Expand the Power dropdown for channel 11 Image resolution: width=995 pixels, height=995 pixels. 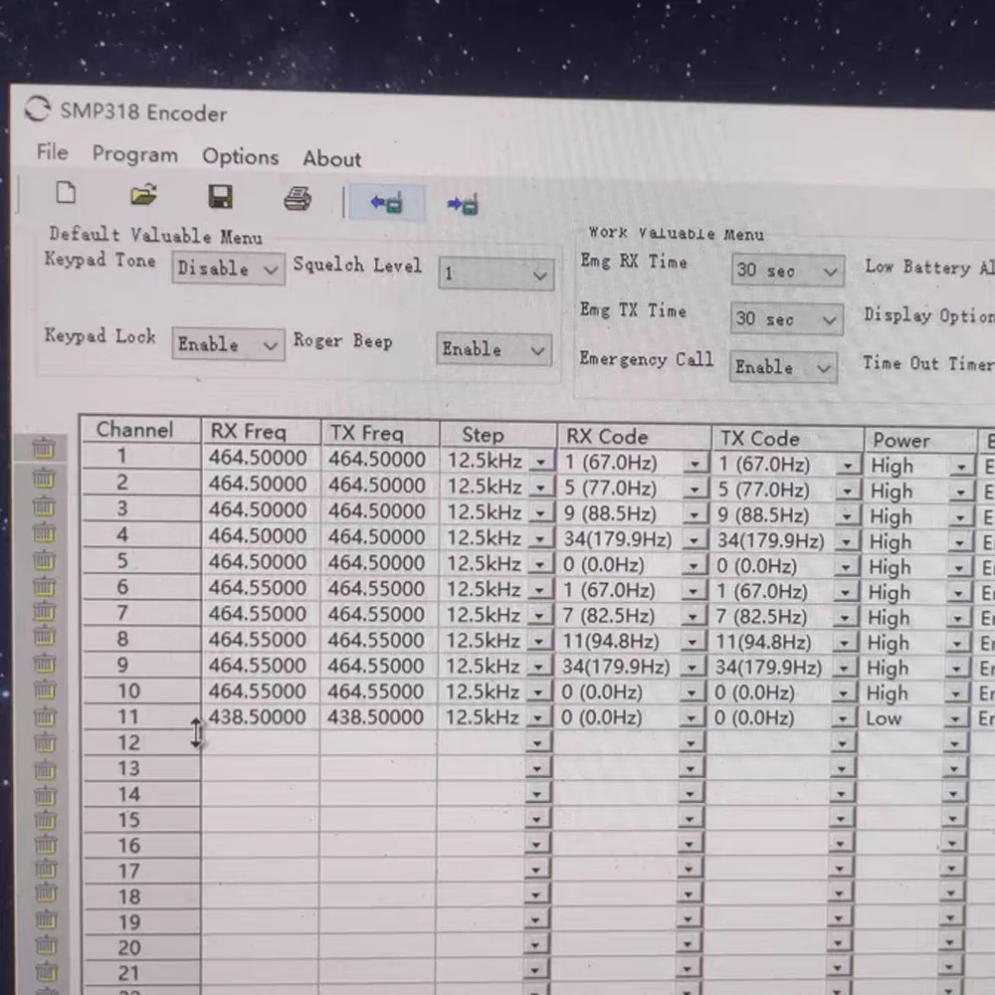coord(955,719)
